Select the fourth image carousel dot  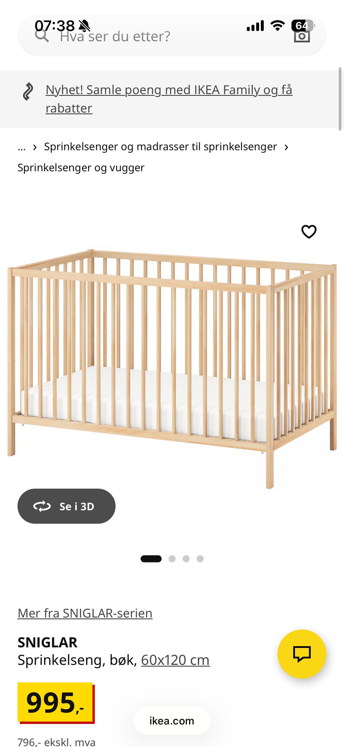point(200,559)
